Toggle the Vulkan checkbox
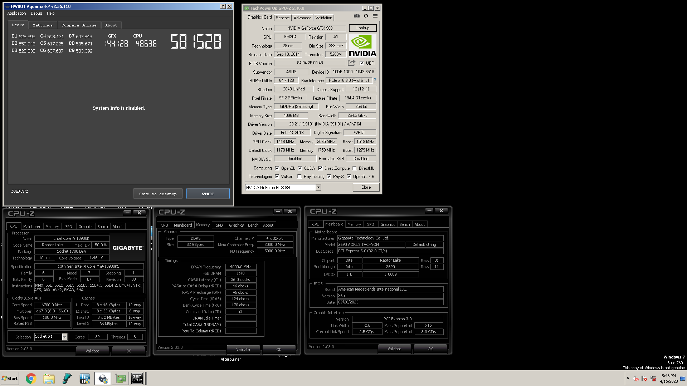 (277, 177)
